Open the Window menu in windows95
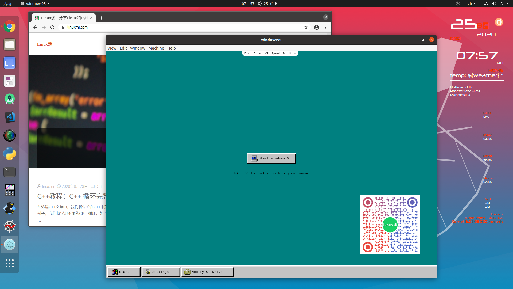The width and height of the screenshot is (513, 289). [138, 48]
